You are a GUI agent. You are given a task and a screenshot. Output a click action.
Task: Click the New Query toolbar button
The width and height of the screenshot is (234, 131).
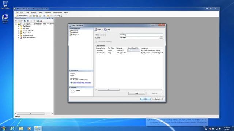click(x=21, y=15)
